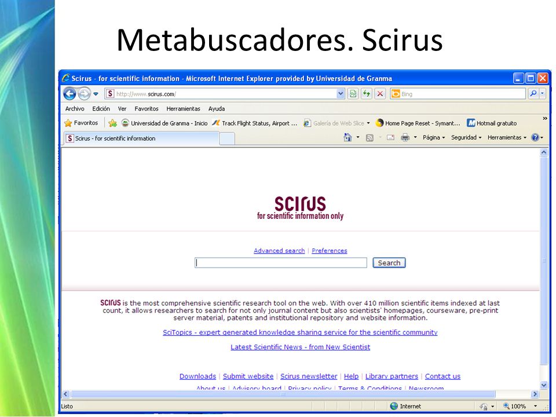Select the Scirus - for scientific information tab

(141, 138)
